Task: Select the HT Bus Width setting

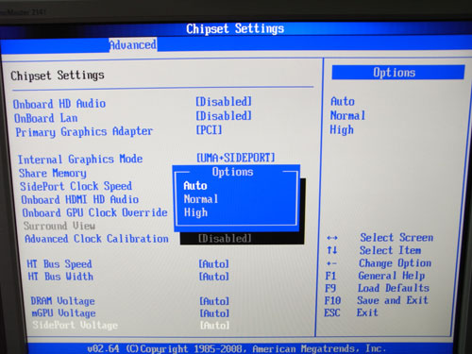Action: [60, 277]
